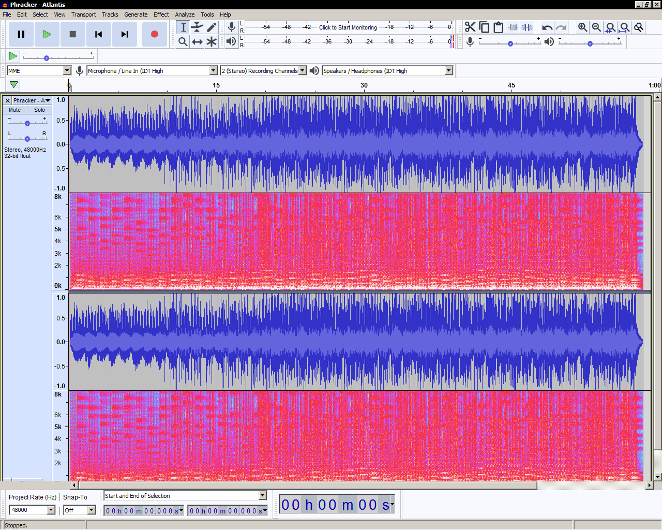Click the timeline pinned play head triangle
Image resolution: width=662 pixels, height=530 pixels.
14,84
